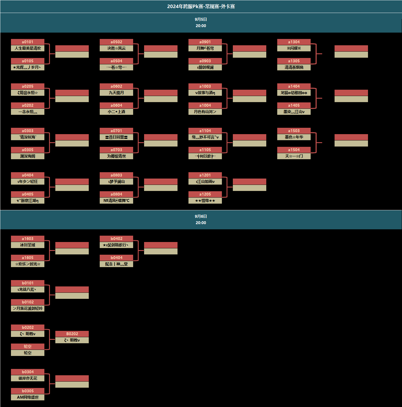Click team 清清茶烟挽
The image size is (402, 407).
point(294,67)
